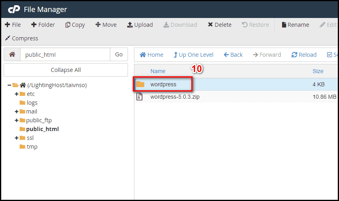Click the Reload icon in navigation bar
This screenshot has height=201, width=339.
294,55
